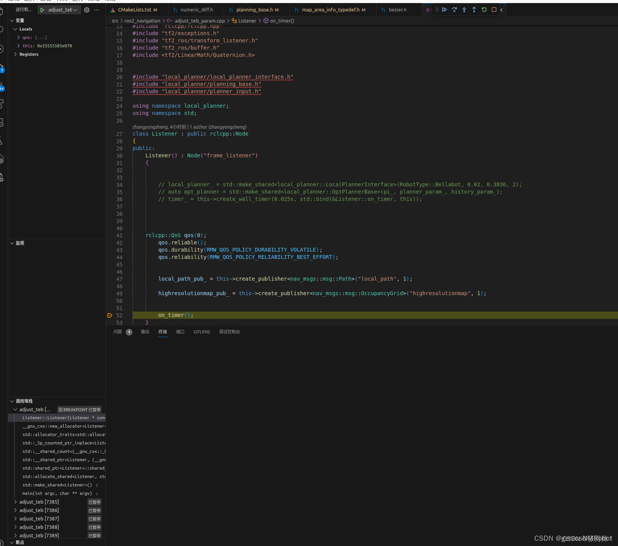Select the std::make_shared<Listener>() stack frame
The height and width of the screenshot is (546, 618).
[57, 485]
